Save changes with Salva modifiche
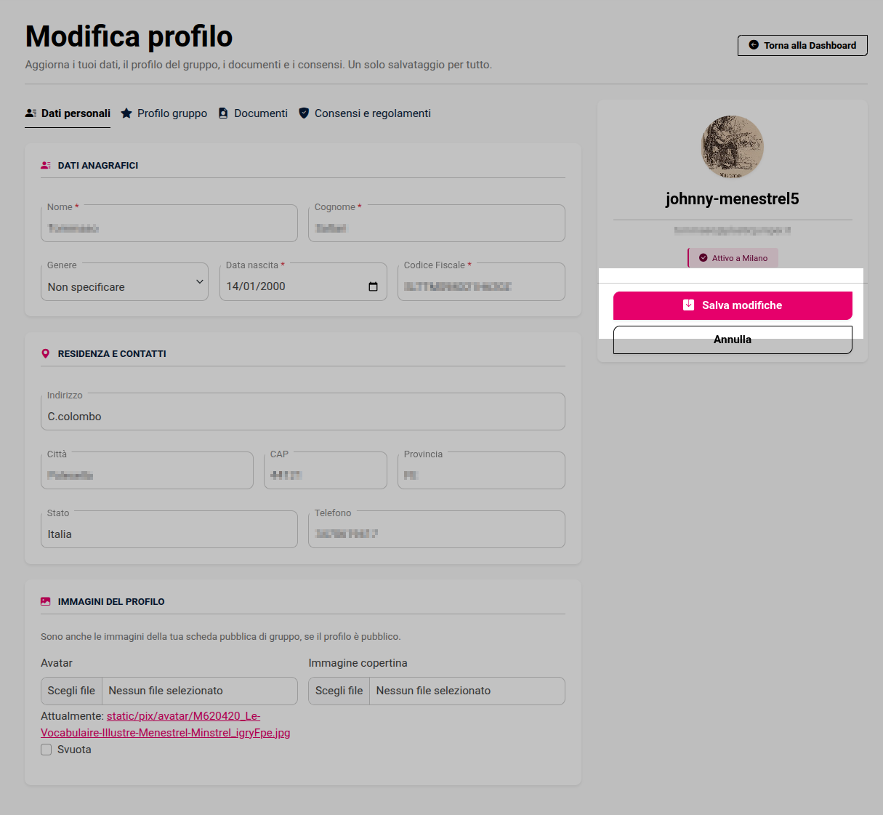The image size is (883, 815). pyautogui.click(x=733, y=305)
